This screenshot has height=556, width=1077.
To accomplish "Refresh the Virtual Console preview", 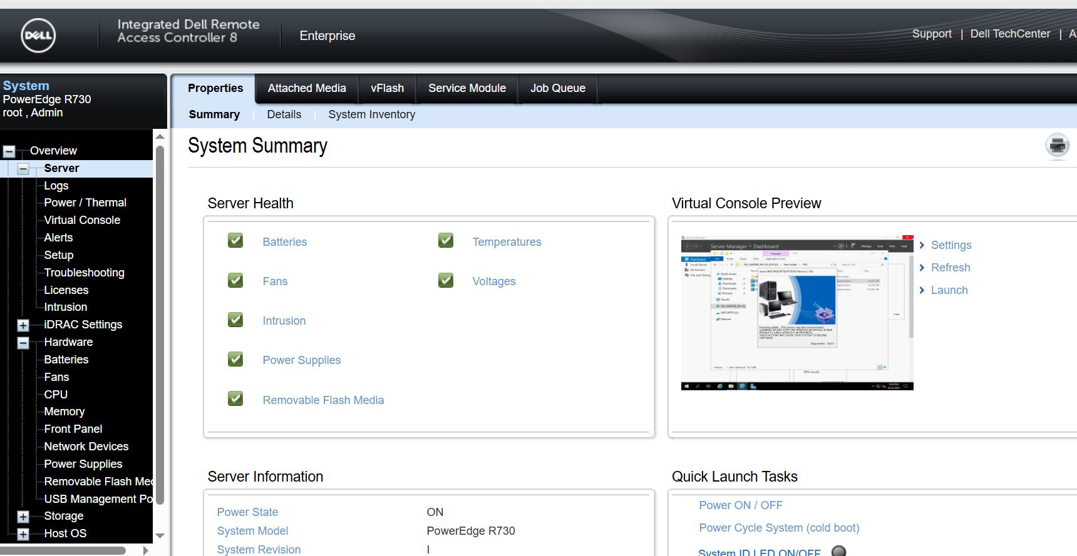I will click(951, 268).
